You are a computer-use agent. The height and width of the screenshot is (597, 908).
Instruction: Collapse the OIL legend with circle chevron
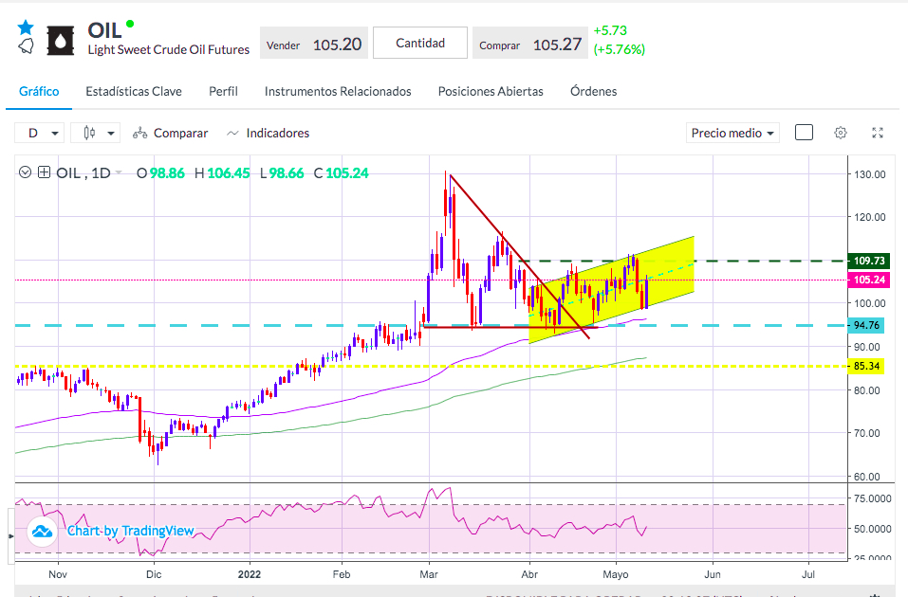(25, 172)
